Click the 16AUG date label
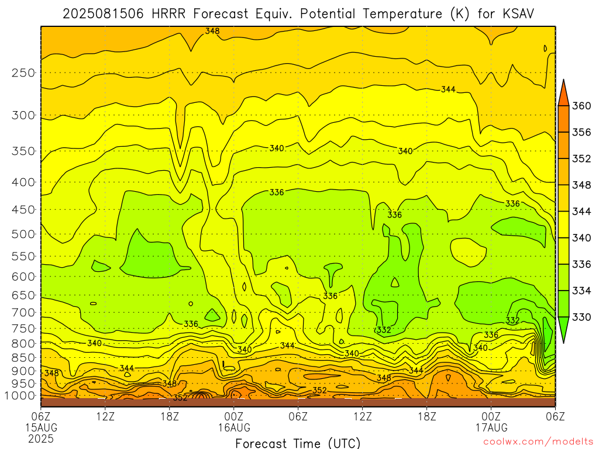 234,427
